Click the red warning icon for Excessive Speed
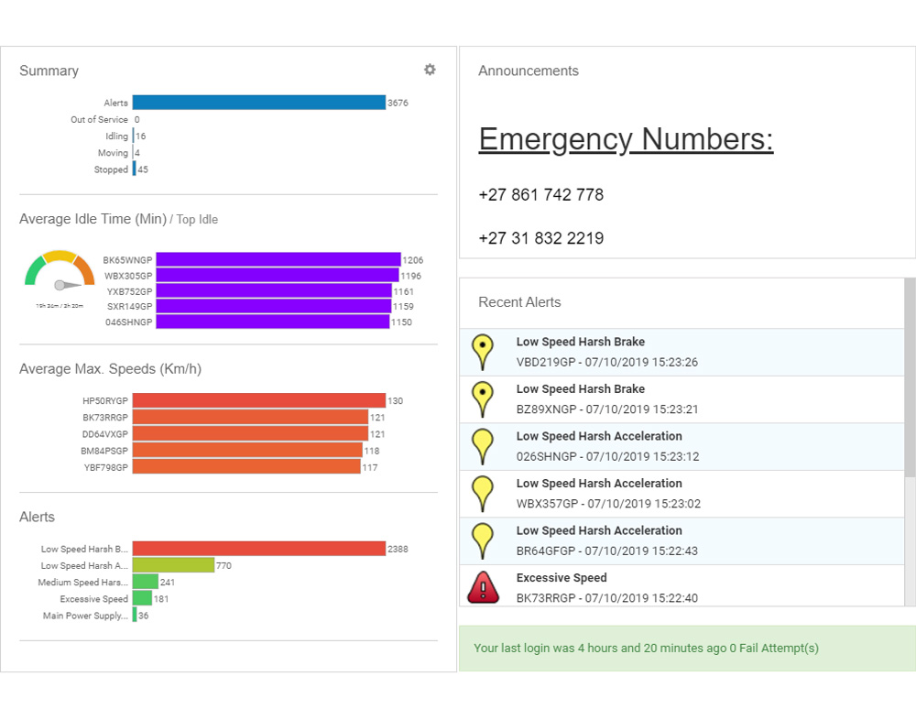 (x=483, y=587)
